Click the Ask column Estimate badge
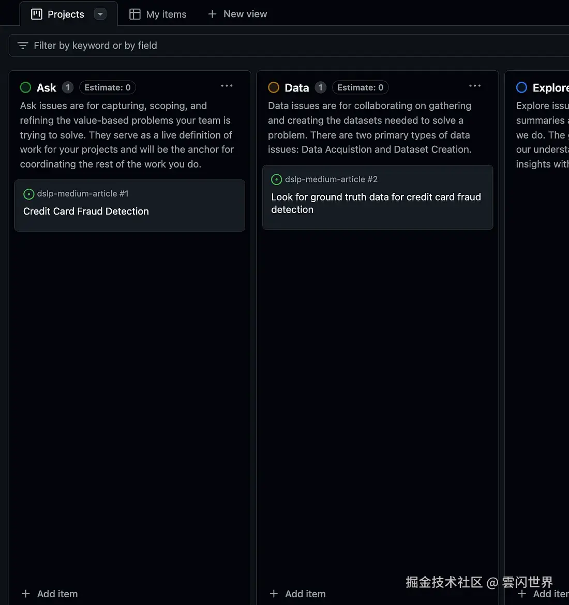 [x=108, y=87]
